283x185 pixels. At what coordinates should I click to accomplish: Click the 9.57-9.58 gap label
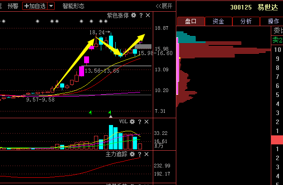point(40,100)
